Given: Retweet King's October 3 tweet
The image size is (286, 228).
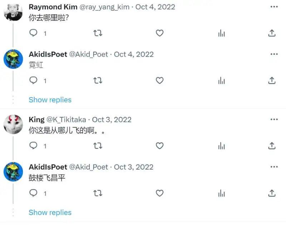Looking at the screenshot, I should pyautogui.click(x=98, y=146).
